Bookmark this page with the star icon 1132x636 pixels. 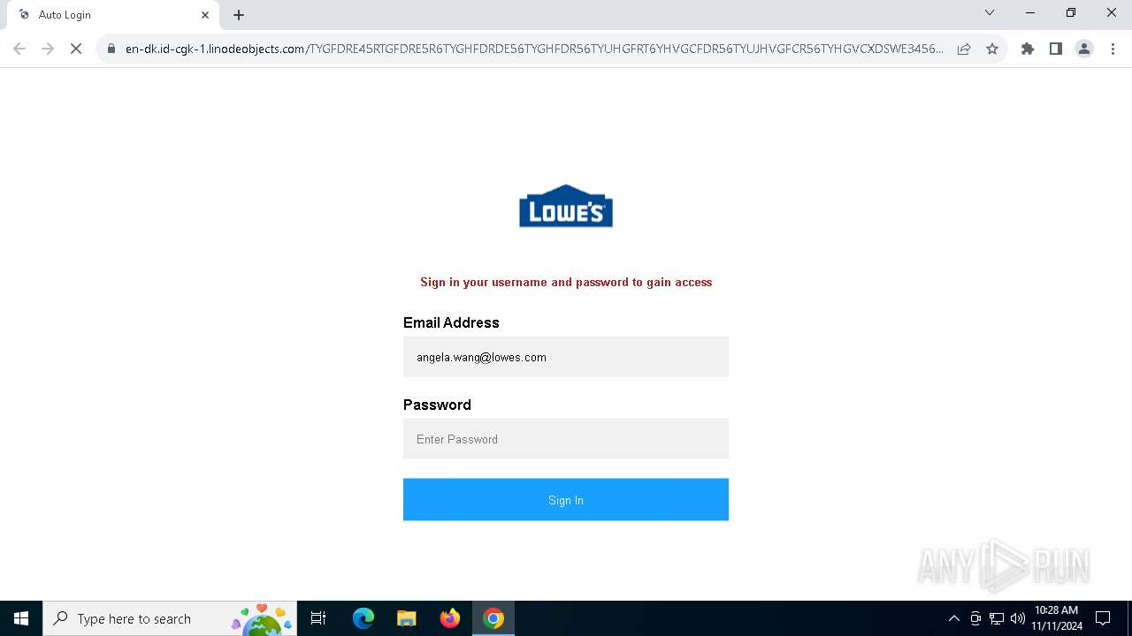pyautogui.click(x=992, y=49)
